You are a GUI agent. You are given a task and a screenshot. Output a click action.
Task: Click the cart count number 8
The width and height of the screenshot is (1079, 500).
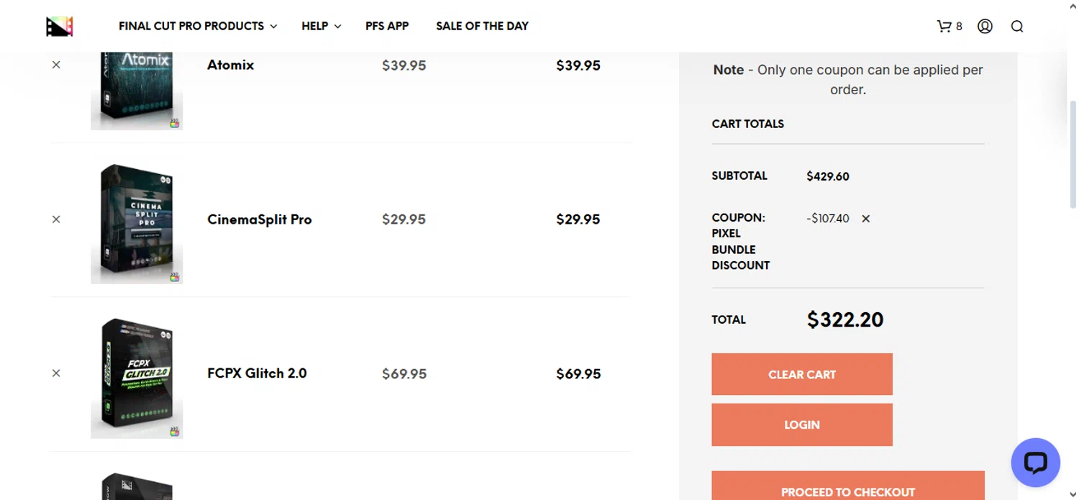[x=959, y=27]
